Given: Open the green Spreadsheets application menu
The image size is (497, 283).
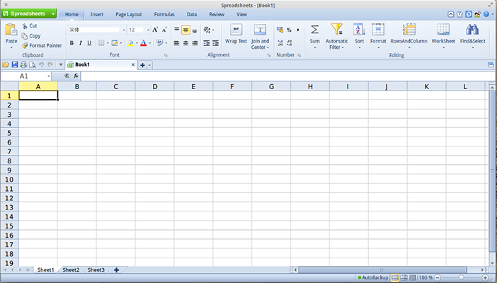Looking at the screenshot, I should click(x=28, y=14).
